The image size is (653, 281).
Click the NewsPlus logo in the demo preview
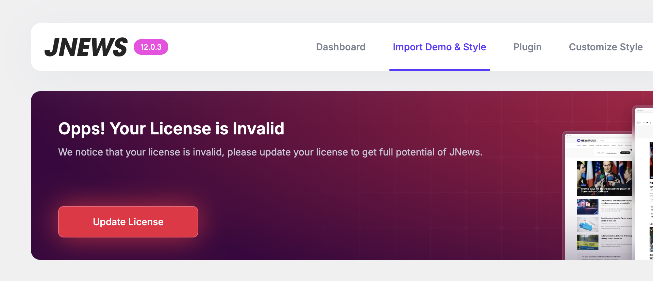(586, 140)
